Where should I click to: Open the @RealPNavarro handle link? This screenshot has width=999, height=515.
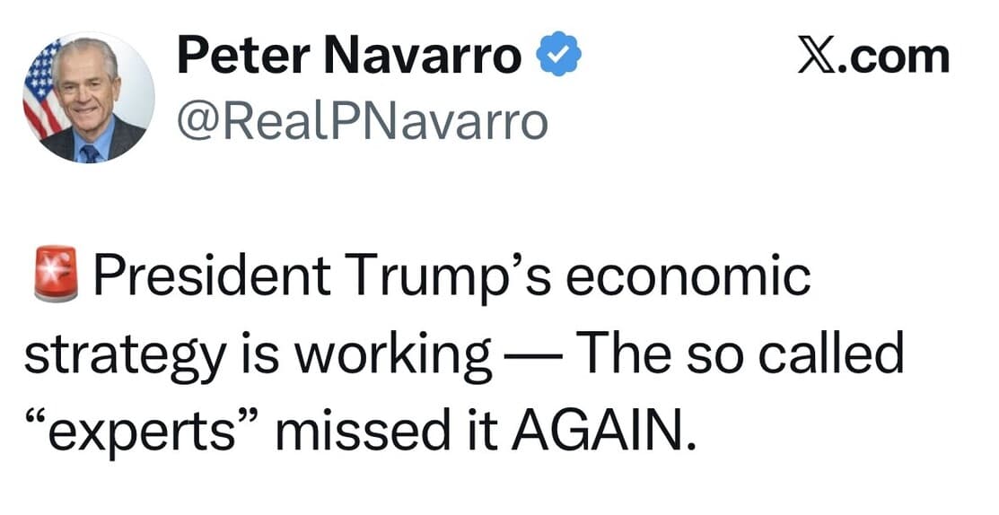tap(362, 120)
